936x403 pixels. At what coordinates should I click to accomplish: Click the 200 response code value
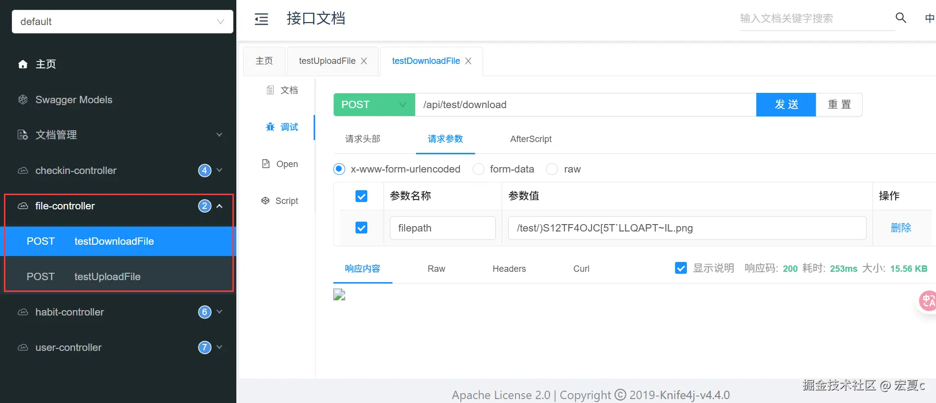tap(790, 269)
